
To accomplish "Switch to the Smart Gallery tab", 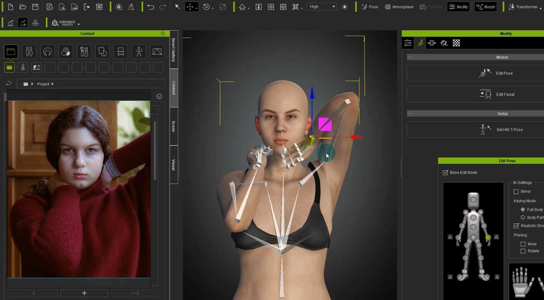I will [174, 50].
